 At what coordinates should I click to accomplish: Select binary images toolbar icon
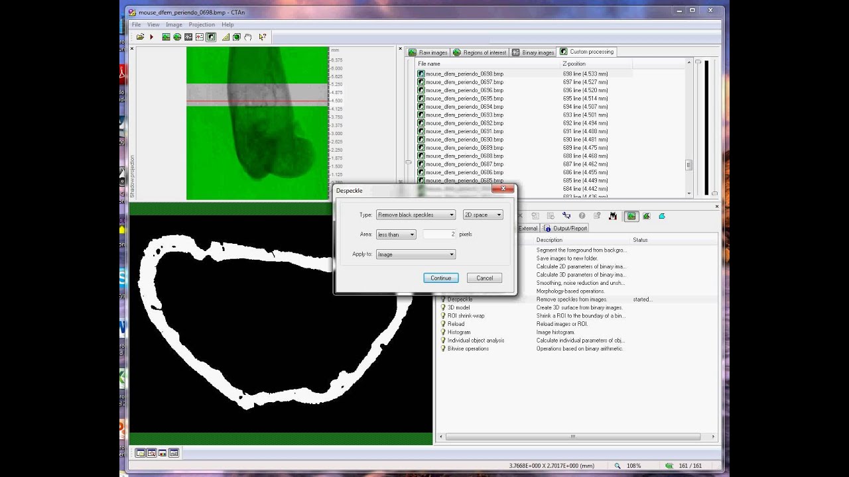point(188,37)
